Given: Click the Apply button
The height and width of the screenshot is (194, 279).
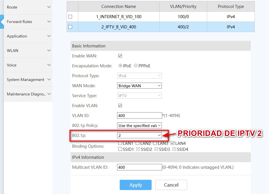Looking at the screenshot, I should 136,185.
